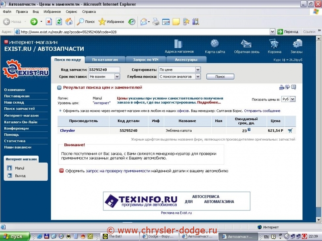The image size is (322, 241).
Task: Switch to the Аксессуары tab
Action: coord(186,59)
